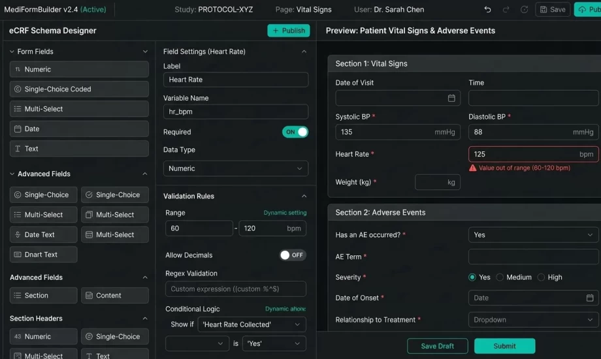This screenshot has width=601, height=359.
Task: Open the Data Type Numeric dropdown
Action: (x=236, y=168)
